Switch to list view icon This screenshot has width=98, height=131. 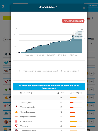pyautogui.click(x=89, y=39)
